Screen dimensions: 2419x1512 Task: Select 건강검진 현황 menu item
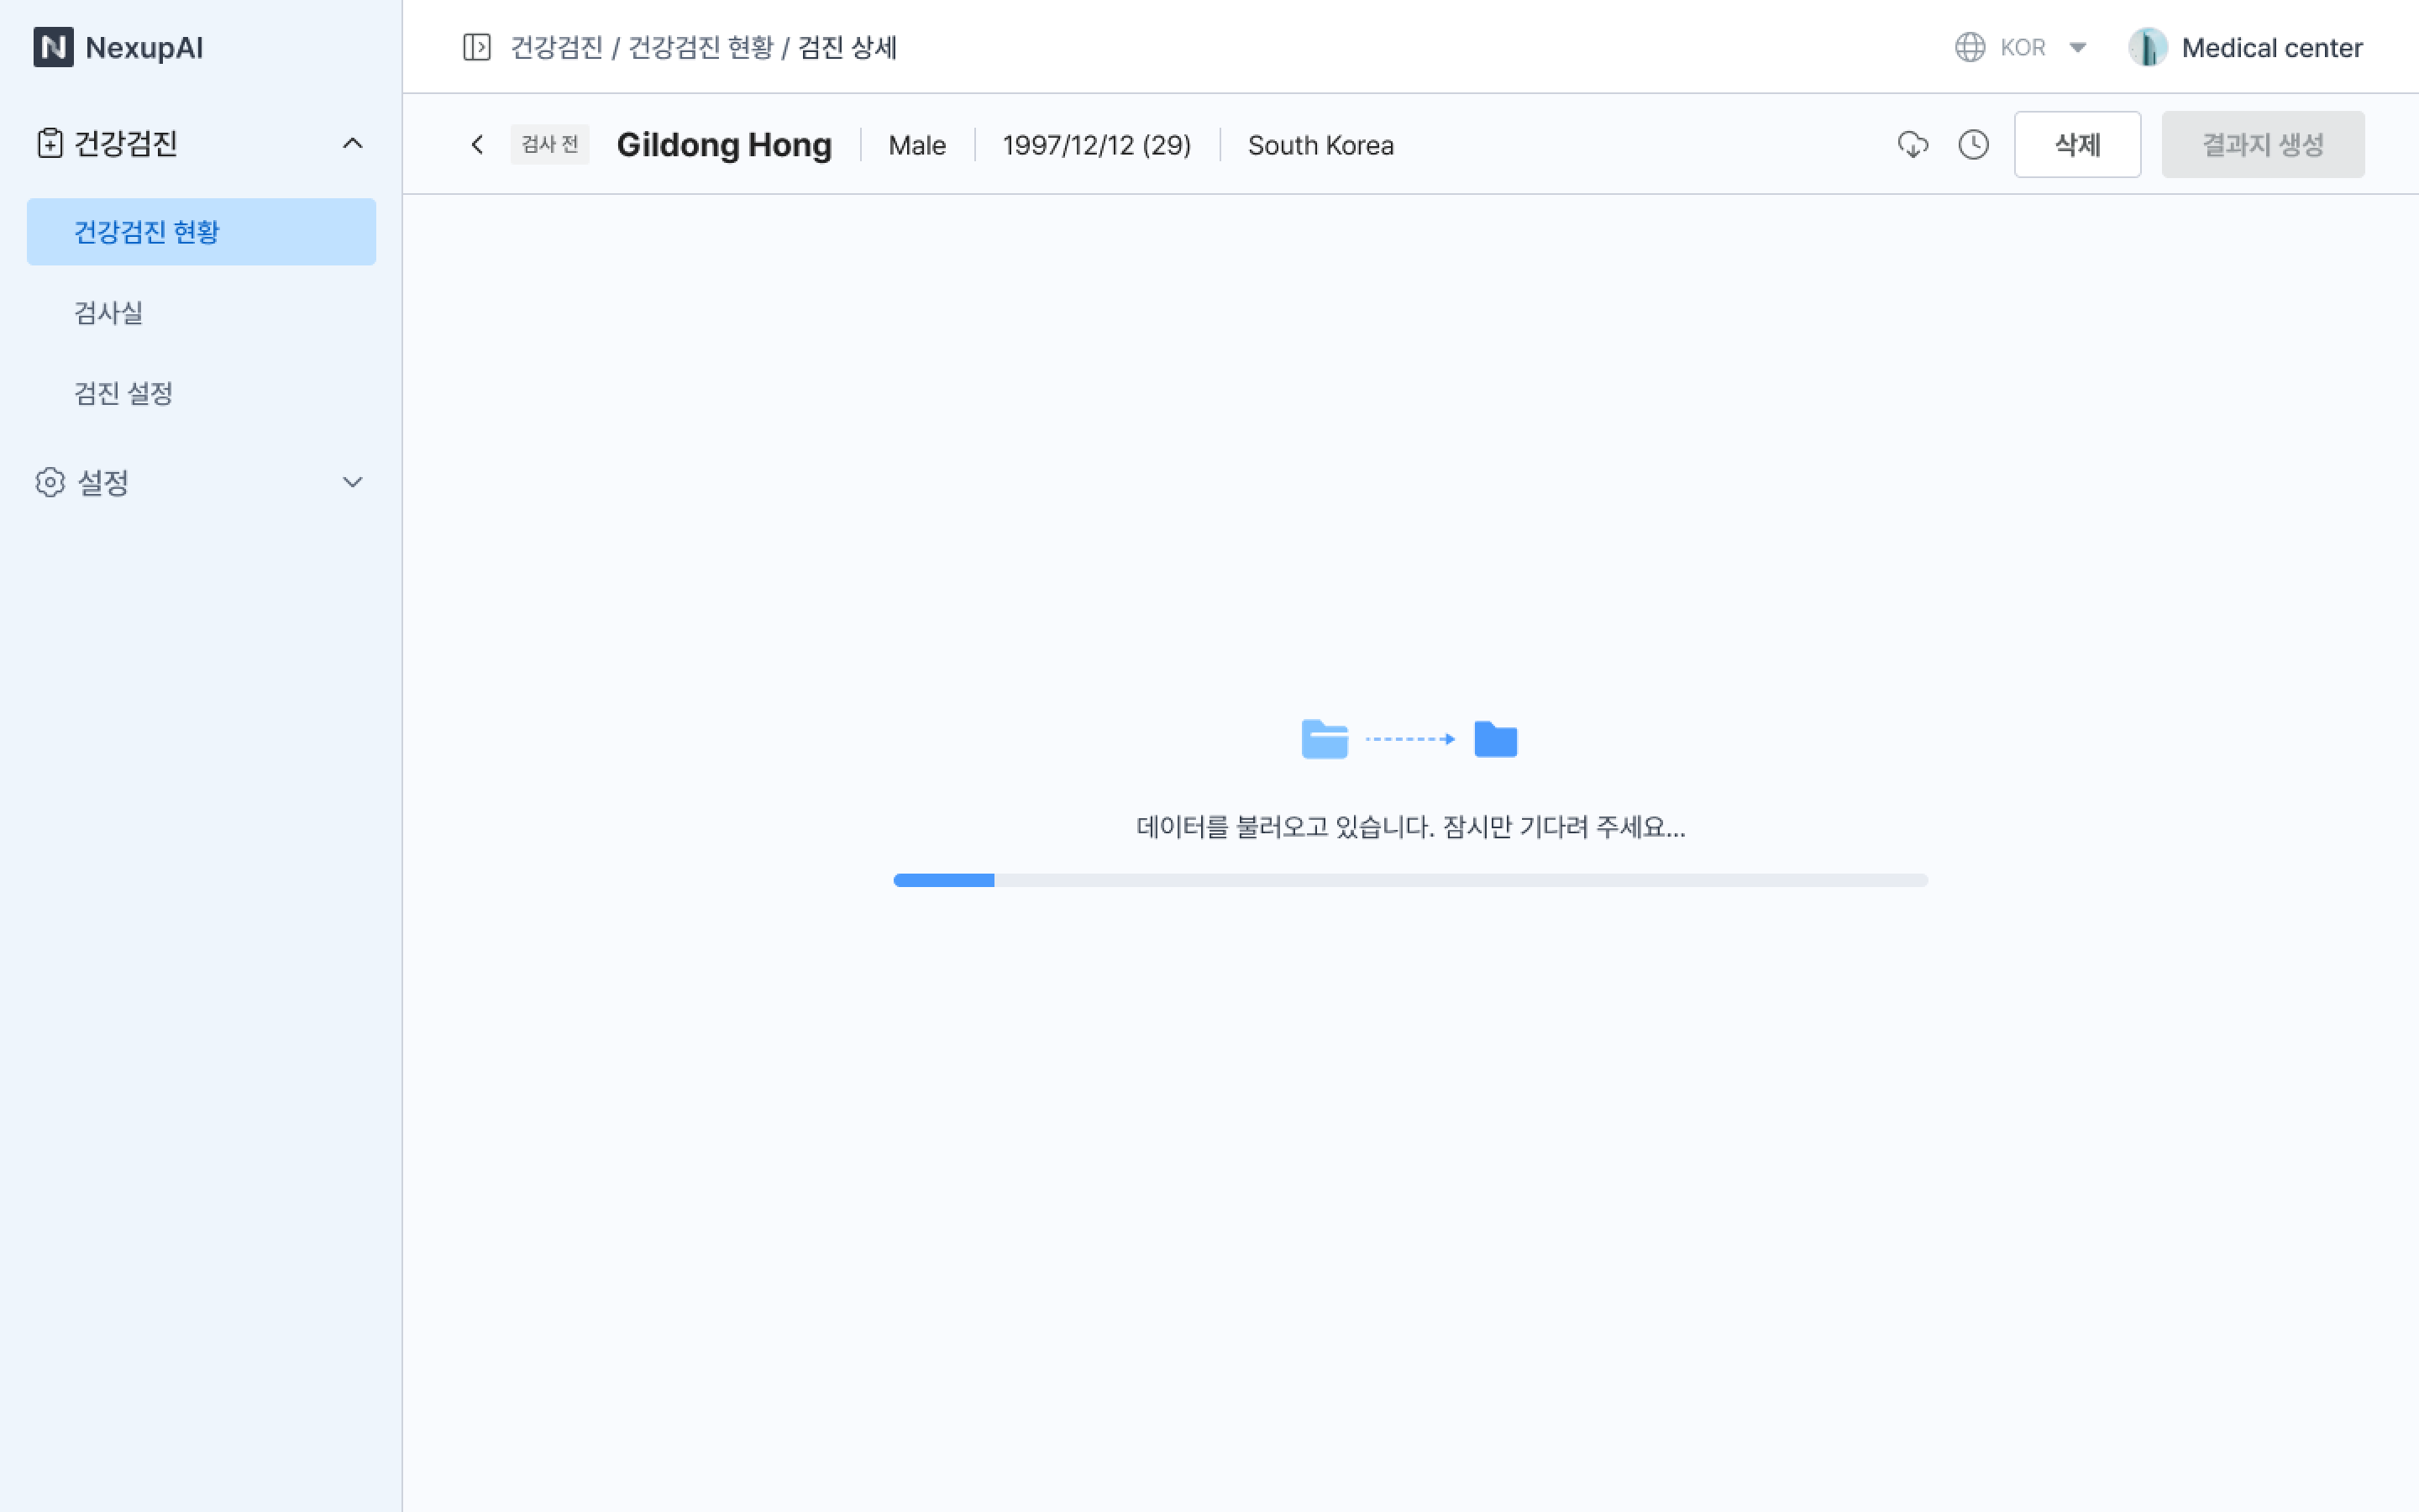[201, 232]
